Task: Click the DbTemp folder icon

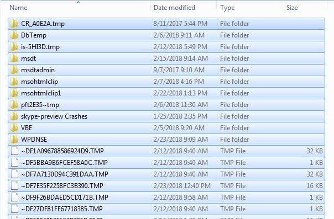Action: pyautogui.click(x=14, y=35)
